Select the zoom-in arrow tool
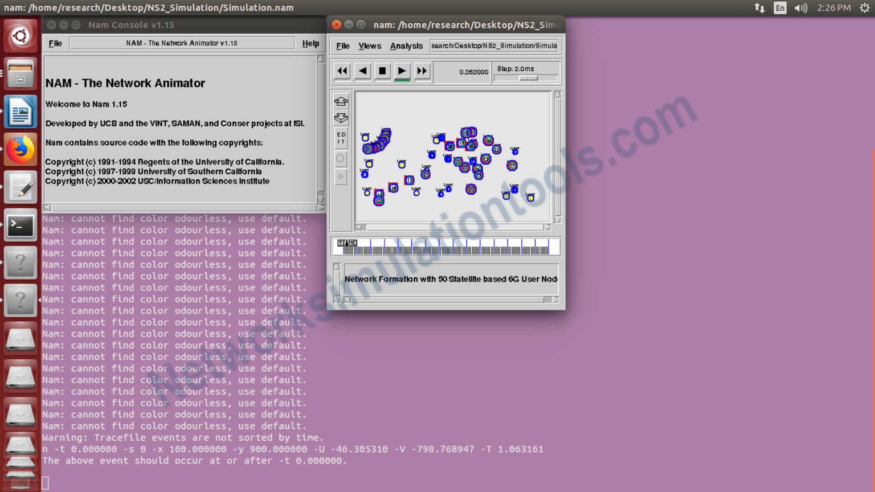 pyautogui.click(x=341, y=101)
